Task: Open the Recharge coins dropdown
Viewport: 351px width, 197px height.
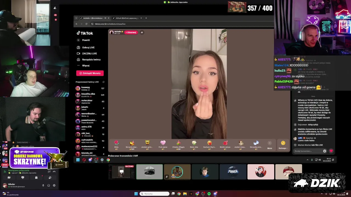Action: pyautogui.click(x=283, y=145)
